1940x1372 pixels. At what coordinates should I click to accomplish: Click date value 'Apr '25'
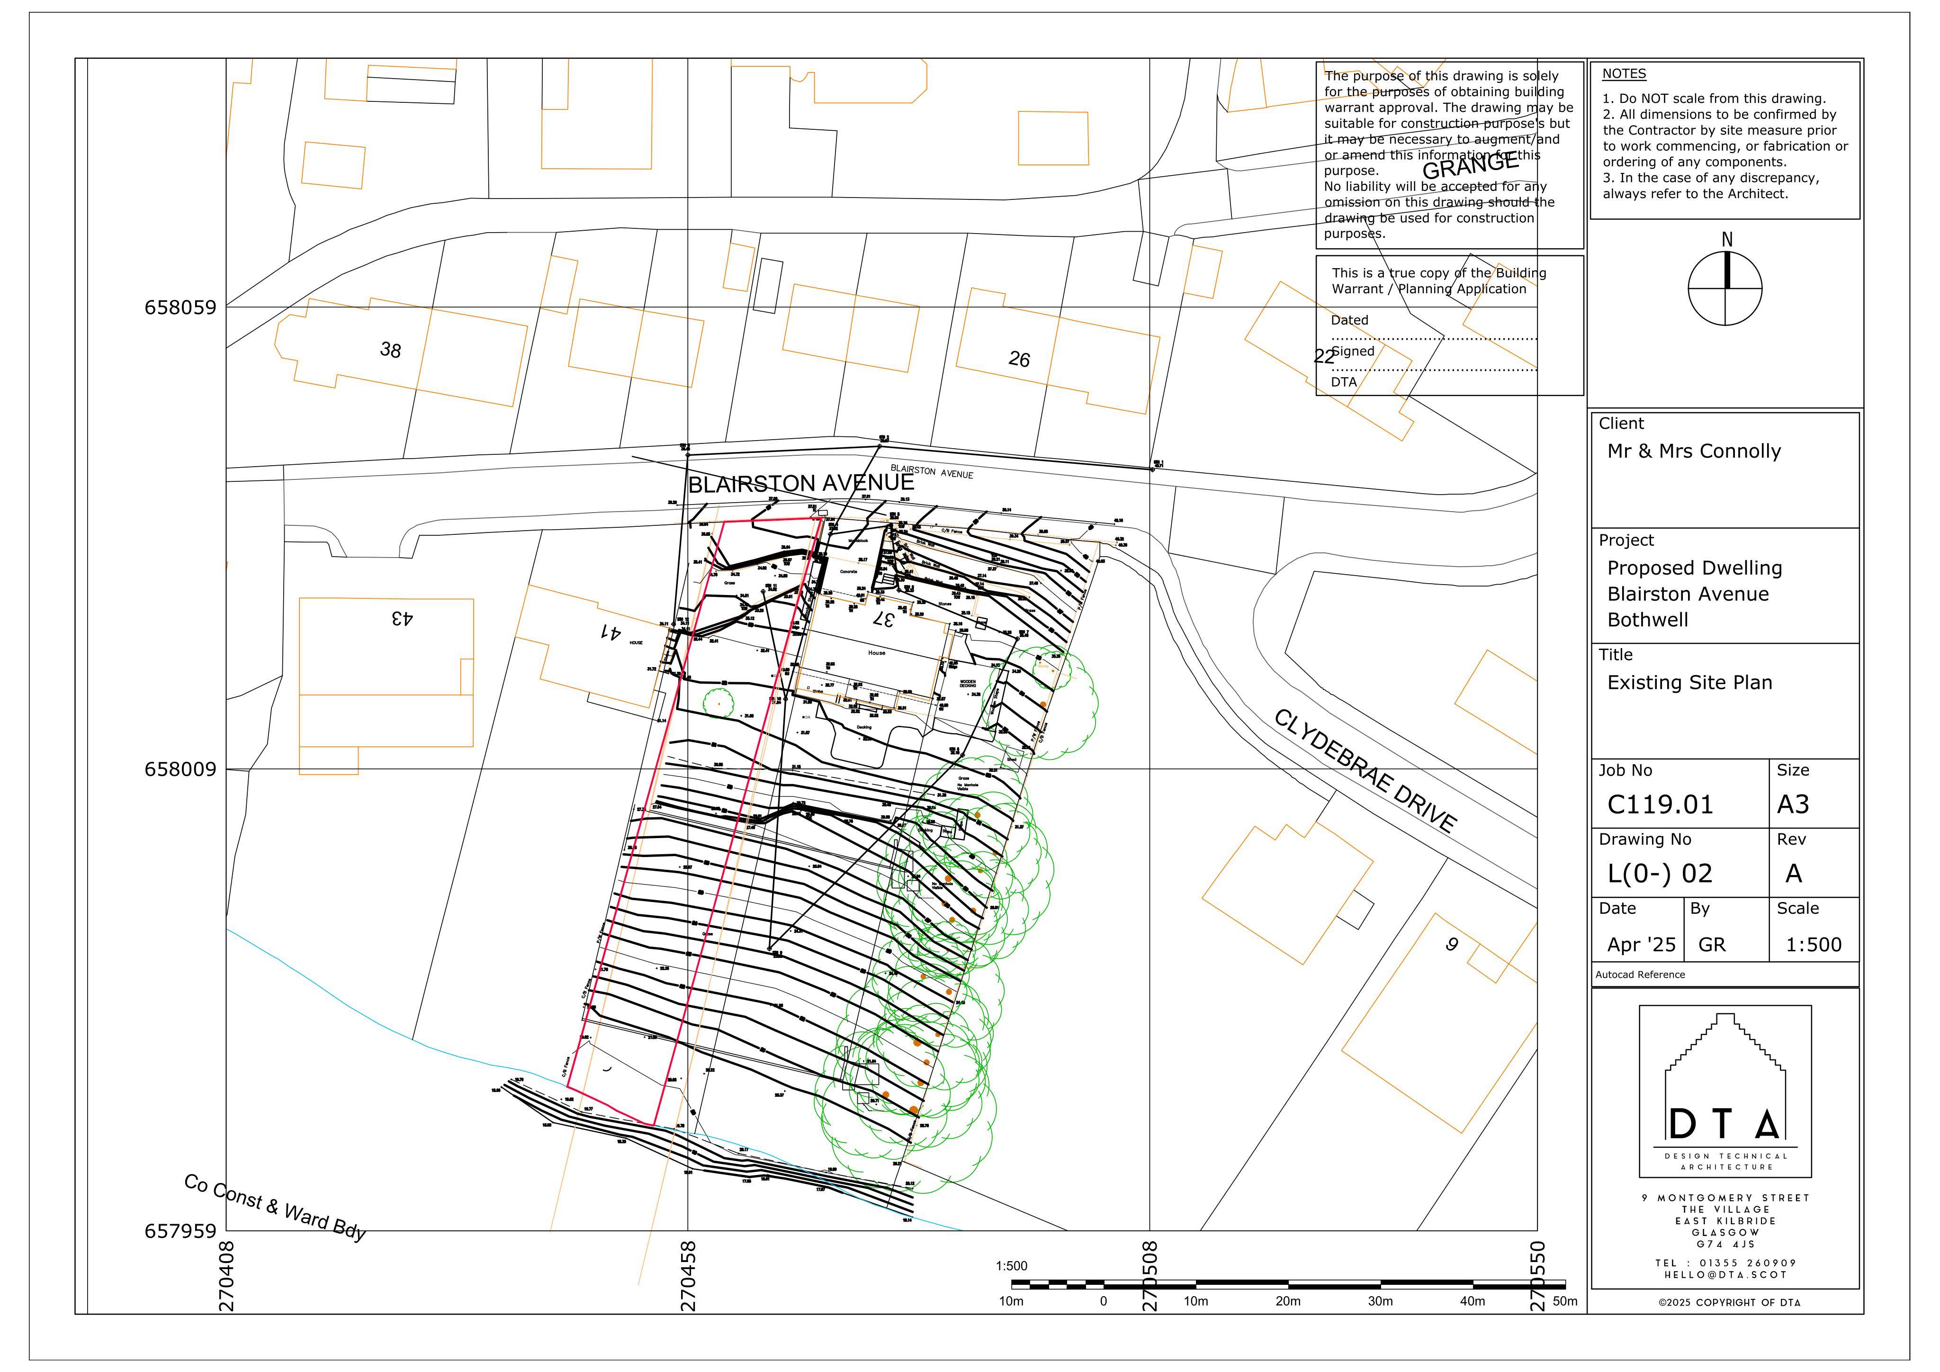click(1641, 944)
